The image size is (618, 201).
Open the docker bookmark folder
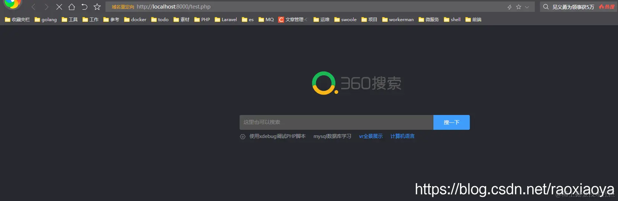tap(135, 19)
